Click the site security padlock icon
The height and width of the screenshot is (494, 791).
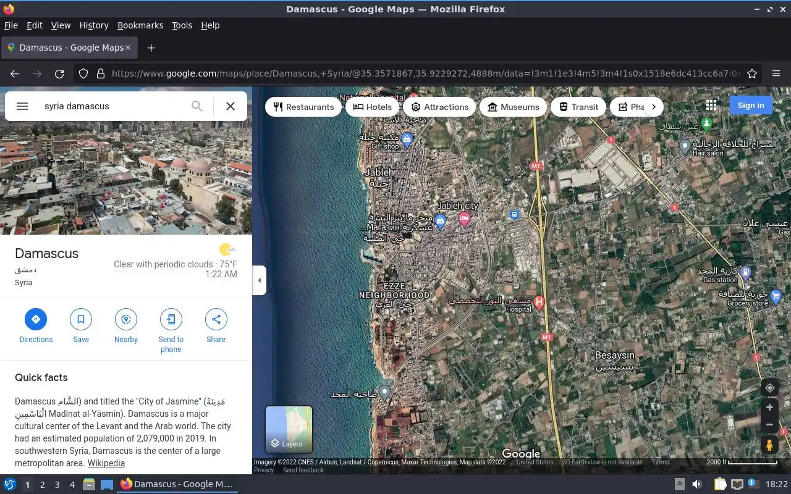tap(100, 73)
